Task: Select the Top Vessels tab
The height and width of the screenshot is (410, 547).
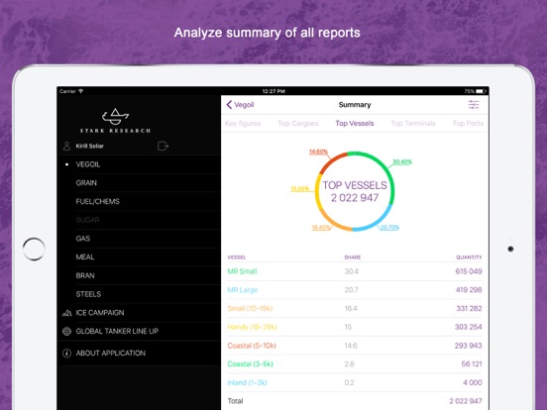Action: click(x=355, y=123)
